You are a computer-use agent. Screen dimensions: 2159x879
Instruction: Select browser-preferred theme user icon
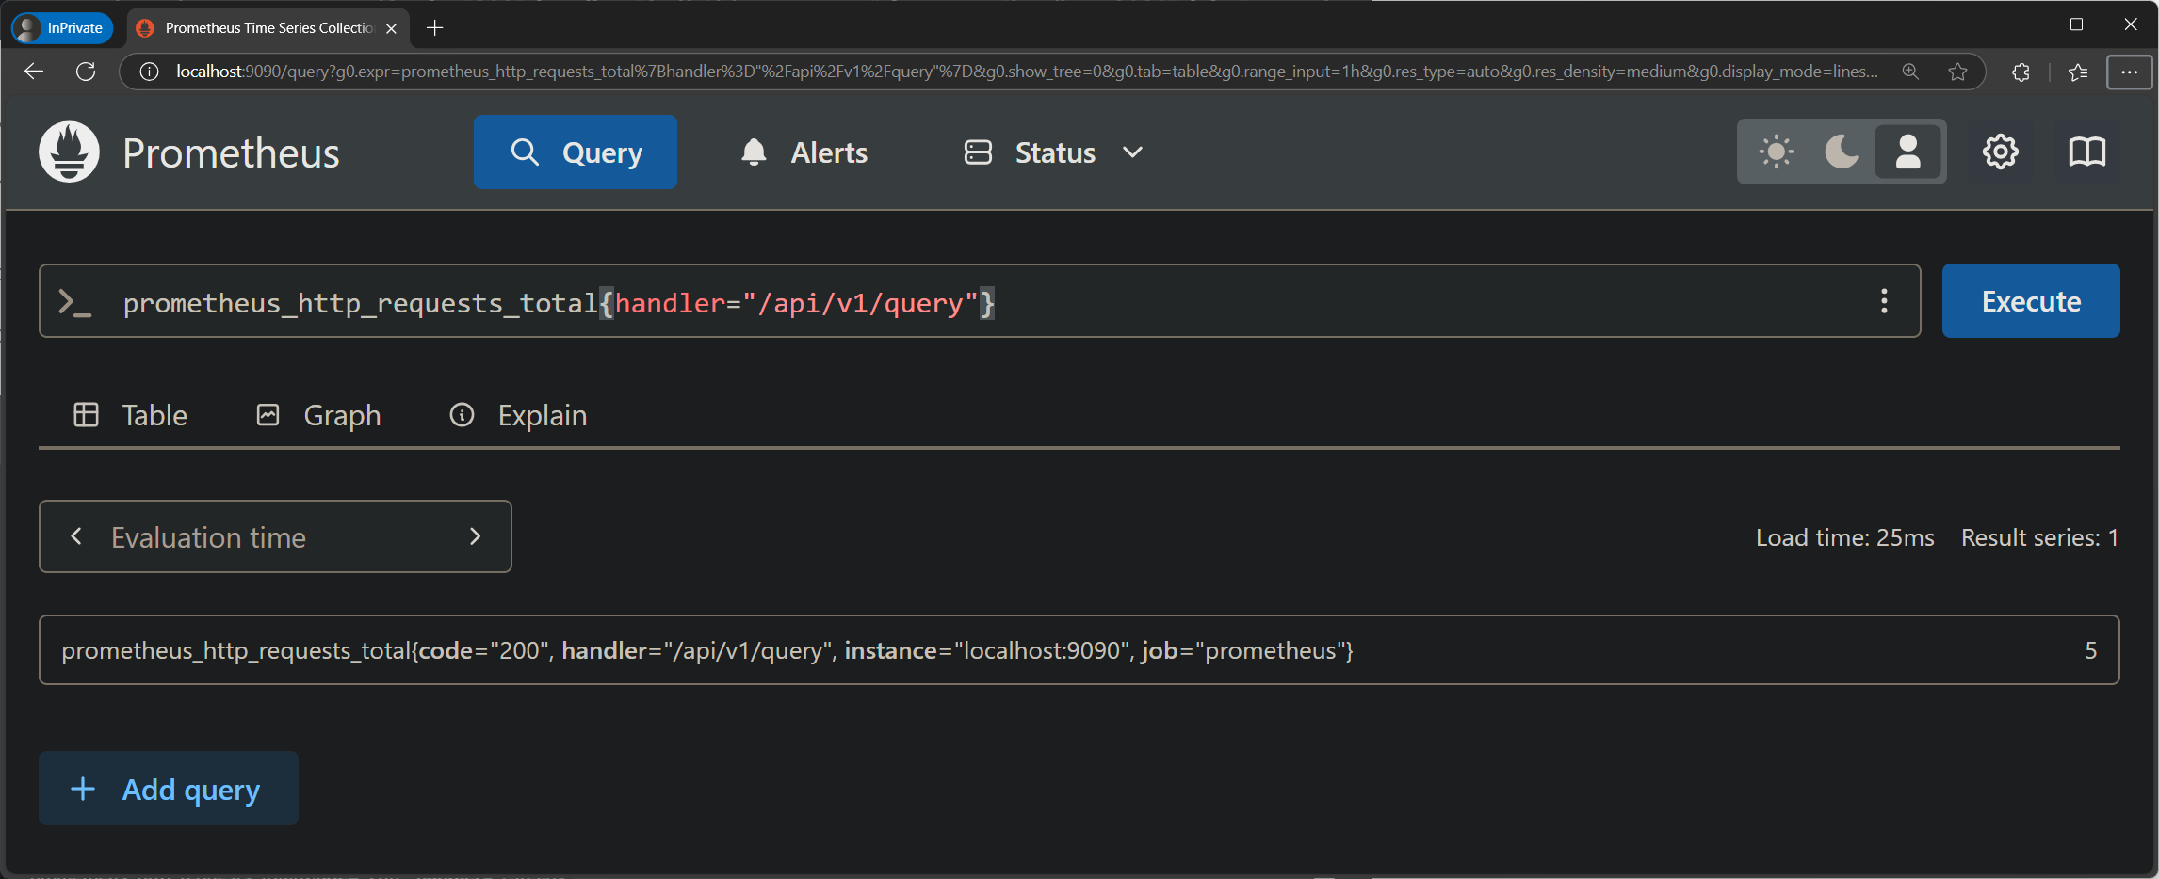click(x=1907, y=152)
